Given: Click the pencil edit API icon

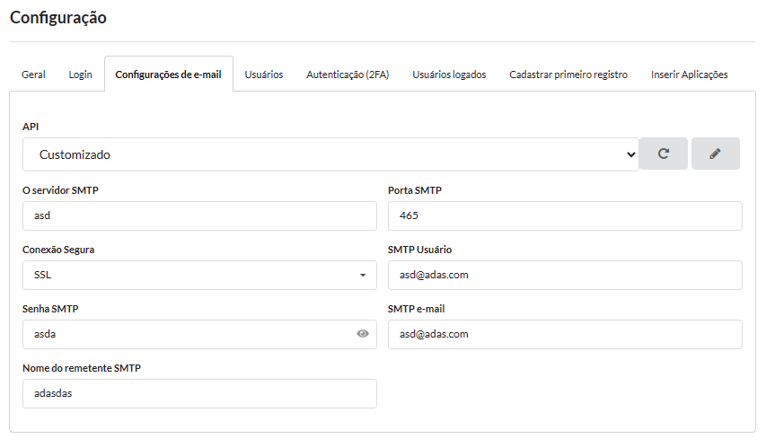Looking at the screenshot, I should (715, 154).
